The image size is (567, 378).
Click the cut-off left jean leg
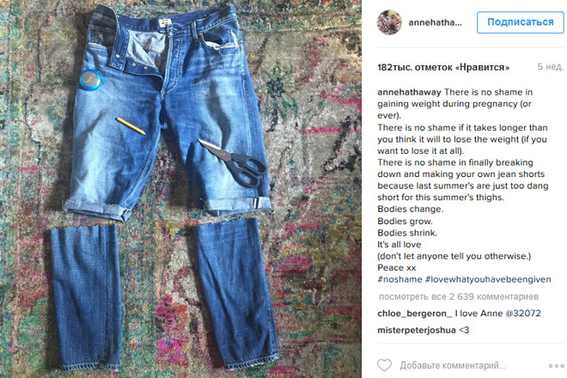coord(85,296)
